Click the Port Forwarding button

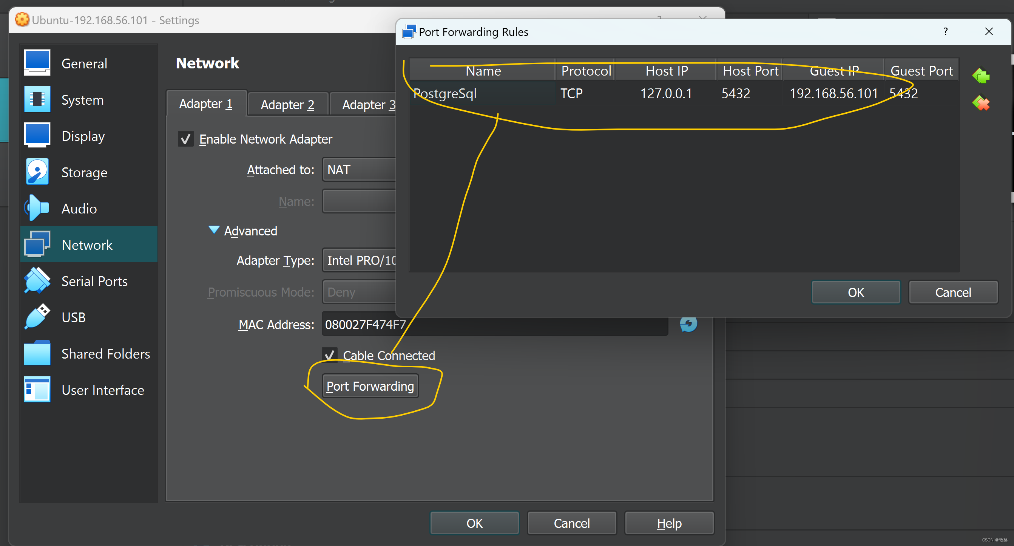click(370, 386)
